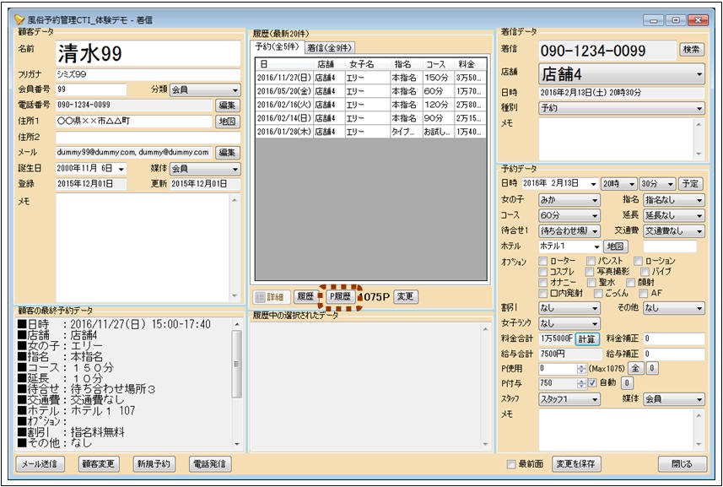
Task: Click the 詳細 details icon button
Action: (x=271, y=297)
